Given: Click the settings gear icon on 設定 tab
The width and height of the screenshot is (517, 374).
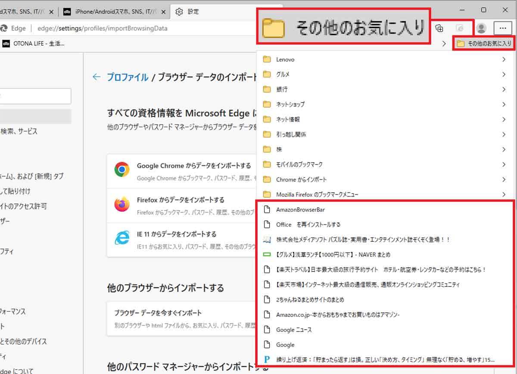Looking at the screenshot, I should click(x=179, y=12).
